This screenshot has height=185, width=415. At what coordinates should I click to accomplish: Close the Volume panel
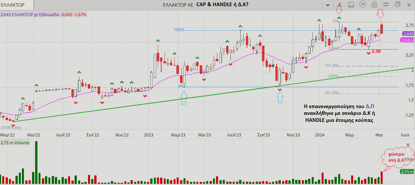click(x=408, y=145)
